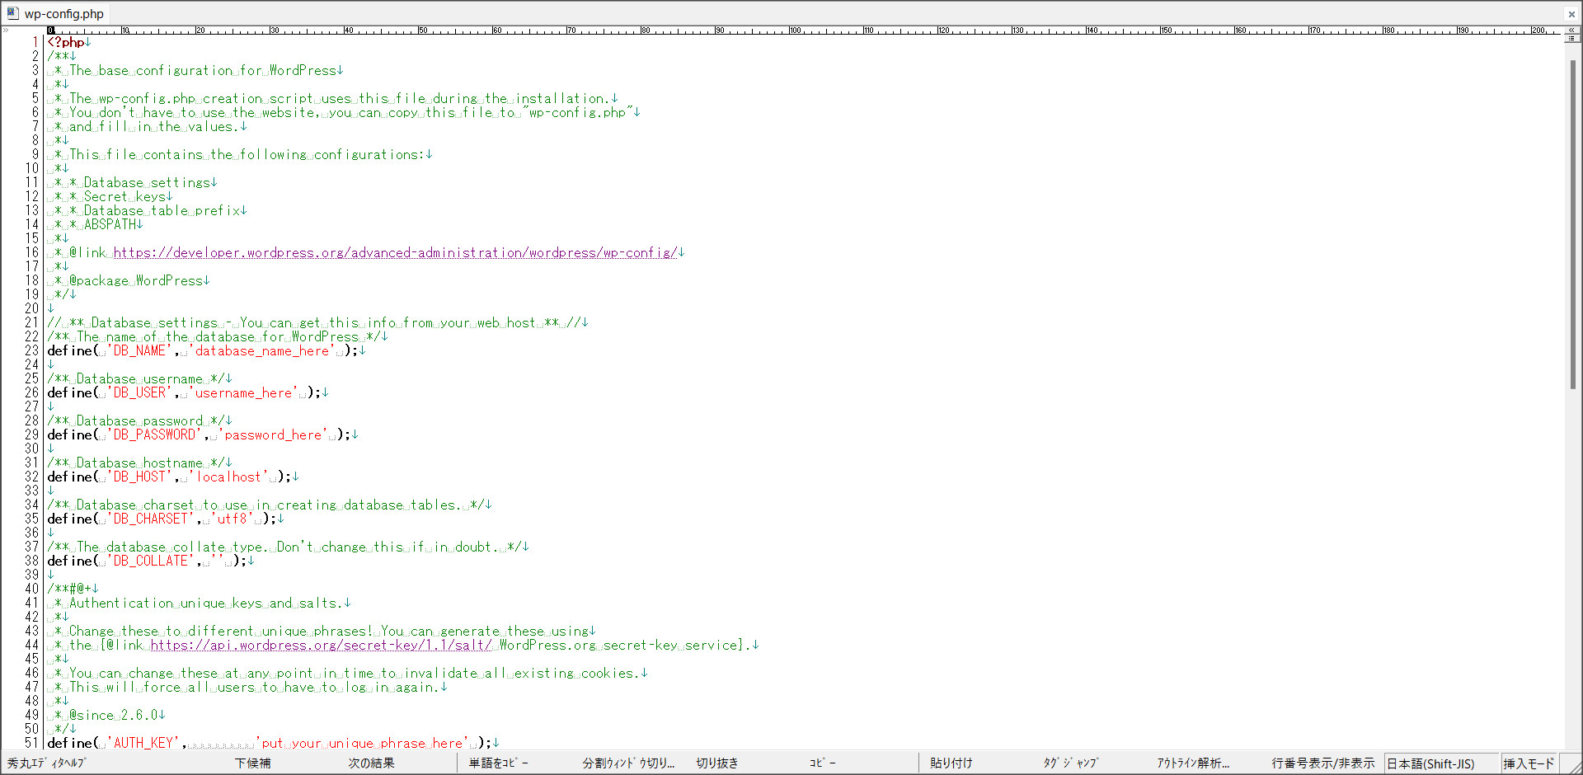
Task: Click 秀丸エディタヘルプ in the function key bar
Action: (46, 763)
